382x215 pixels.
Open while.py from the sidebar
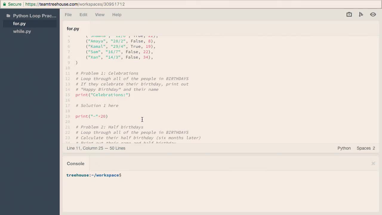pos(22,31)
